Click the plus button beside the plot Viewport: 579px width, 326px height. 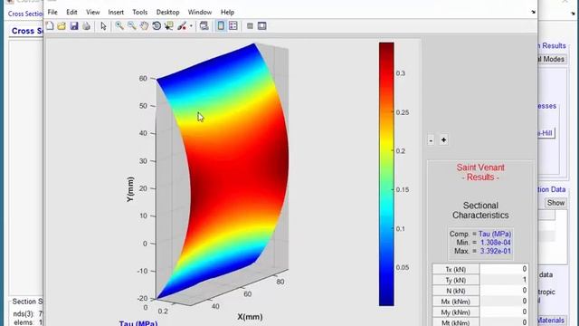coord(443,140)
